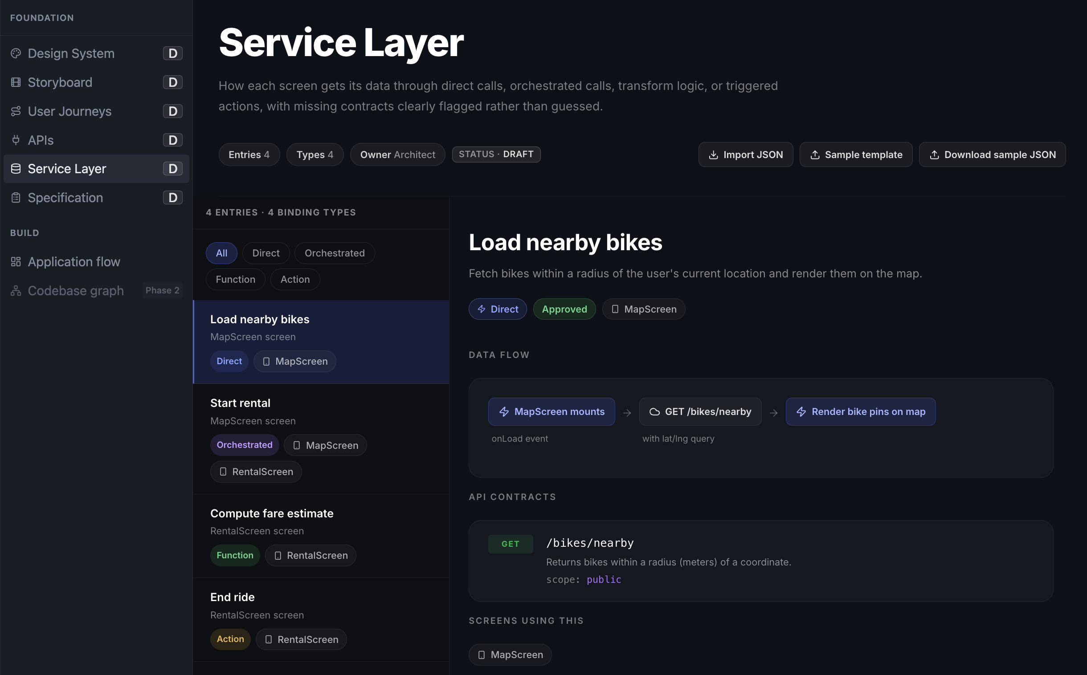Navigate to APIs in the sidebar
Image resolution: width=1087 pixels, height=675 pixels.
pyautogui.click(x=96, y=140)
